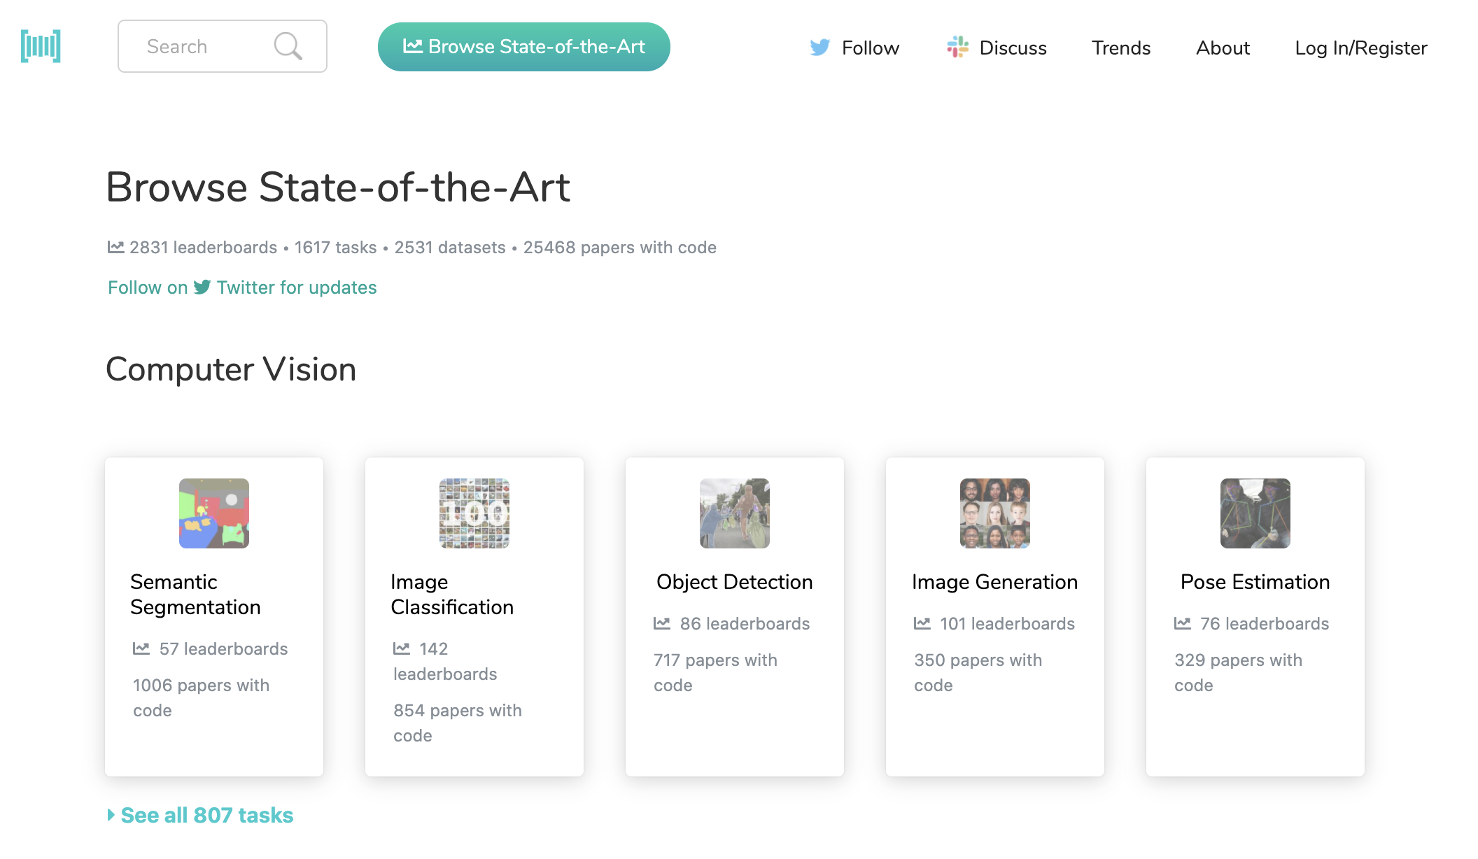Open the Semantic Segmentation thumbnail image

[x=214, y=513]
